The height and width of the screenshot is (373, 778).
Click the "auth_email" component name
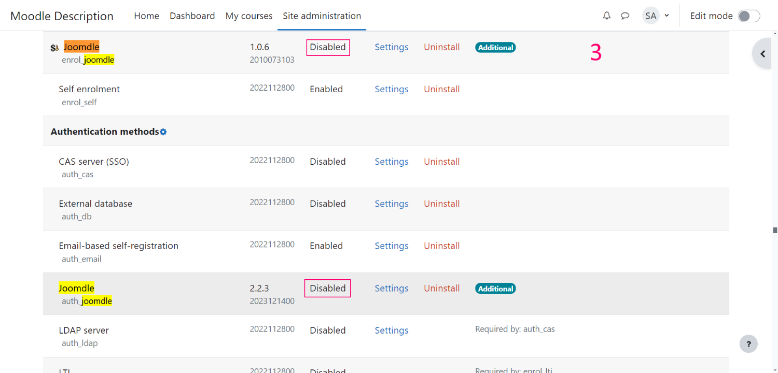(81, 259)
